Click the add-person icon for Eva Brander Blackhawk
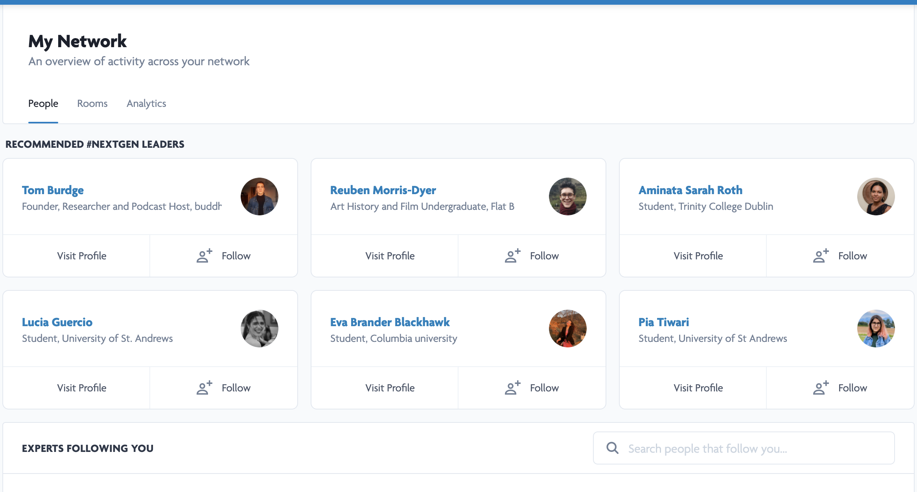The height and width of the screenshot is (492, 917). point(512,388)
